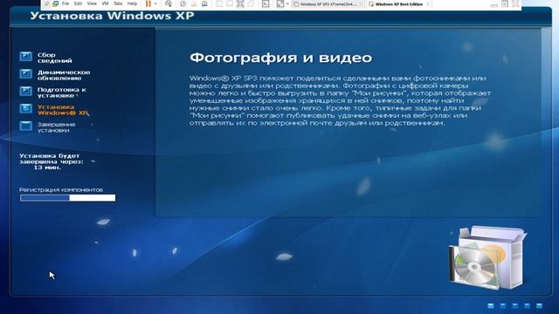Click the Подготовка к установке step text
Screen dimensions: 559x314
click(x=62, y=92)
